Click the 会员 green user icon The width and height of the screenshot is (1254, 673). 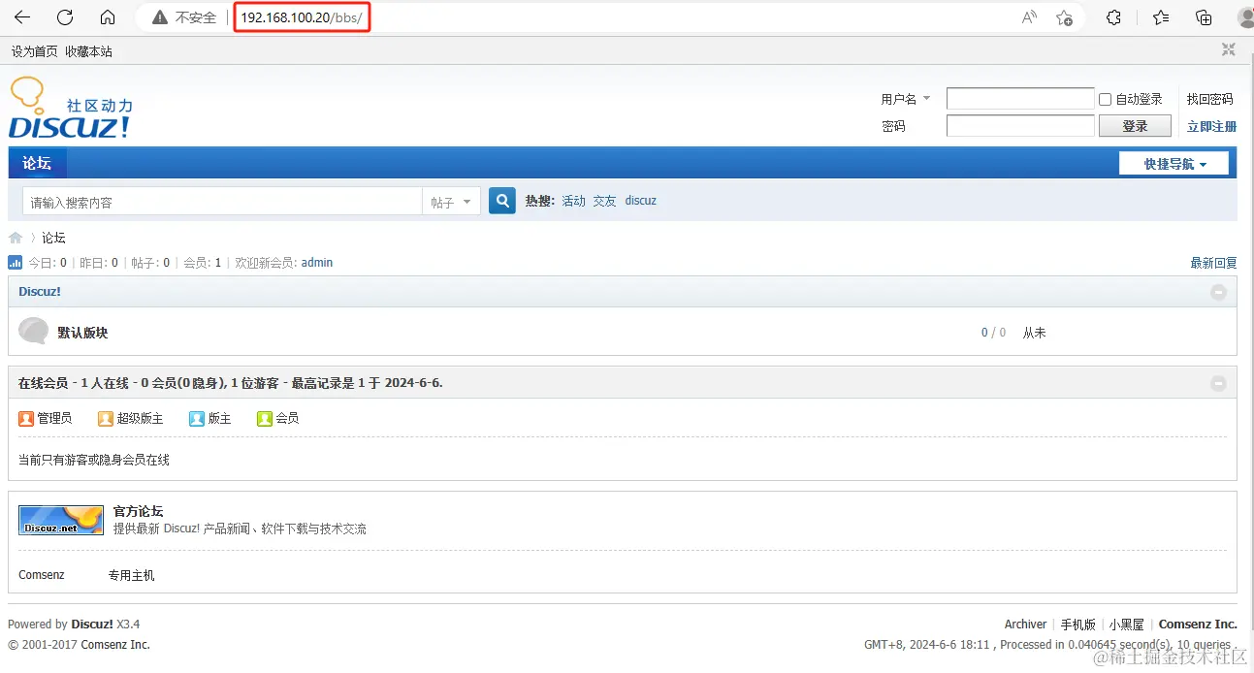click(x=265, y=419)
